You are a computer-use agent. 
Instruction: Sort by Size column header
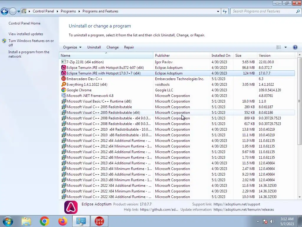[x=245, y=55]
